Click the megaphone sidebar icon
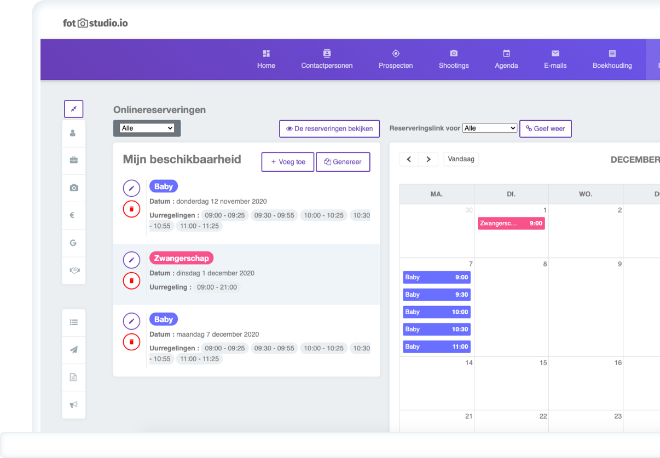Image resolution: width=660 pixels, height=458 pixels. [x=73, y=405]
